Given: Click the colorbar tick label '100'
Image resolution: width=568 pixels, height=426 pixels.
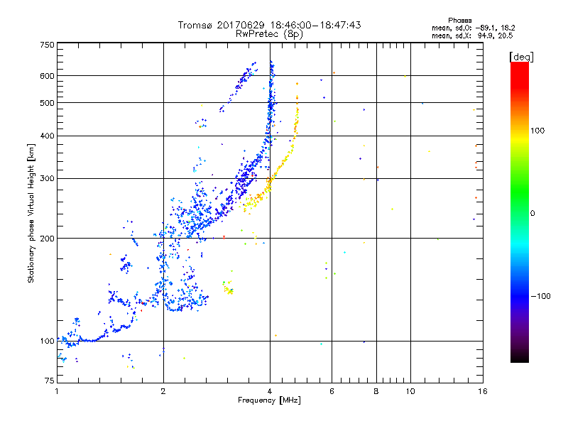Looking at the screenshot, I should click(537, 131).
